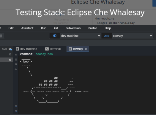Click the '< boo >' speech bubble output
Screen dimensions: 156x115
click(26, 62)
